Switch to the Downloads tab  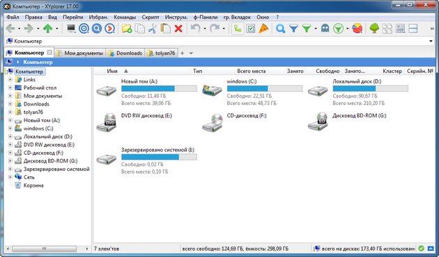125,53
